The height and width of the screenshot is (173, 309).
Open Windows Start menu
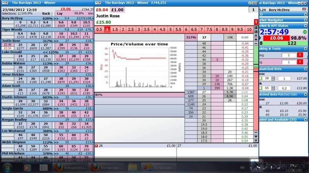(x=7, y=168)
